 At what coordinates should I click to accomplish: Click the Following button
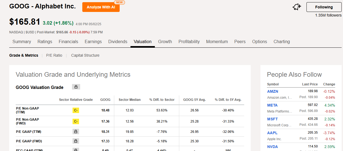[324, 7]
